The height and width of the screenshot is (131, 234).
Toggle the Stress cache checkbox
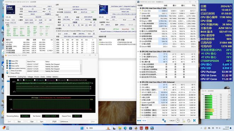(x=10, y=66)
